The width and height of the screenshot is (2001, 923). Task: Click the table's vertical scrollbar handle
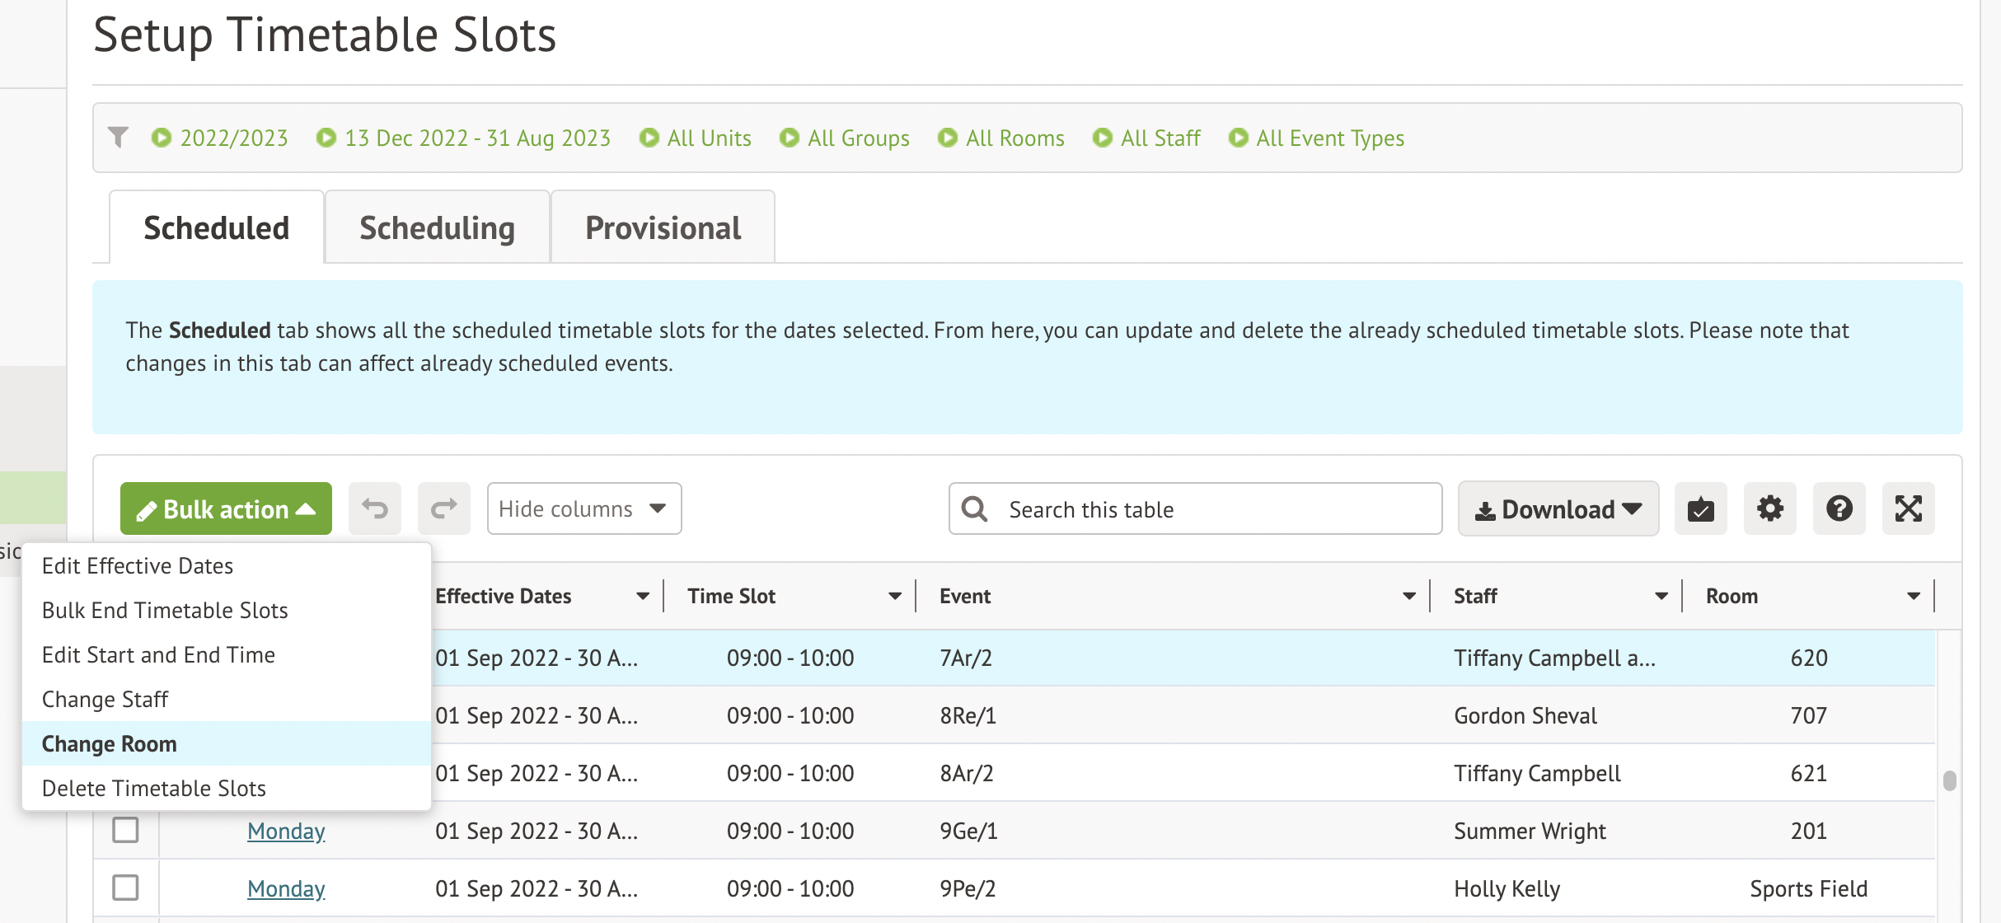[x=1949, y=780]
